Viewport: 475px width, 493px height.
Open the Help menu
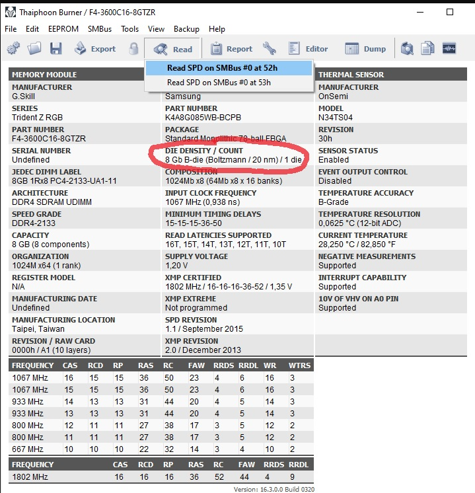pyautogui.click(x=217, y=29)
